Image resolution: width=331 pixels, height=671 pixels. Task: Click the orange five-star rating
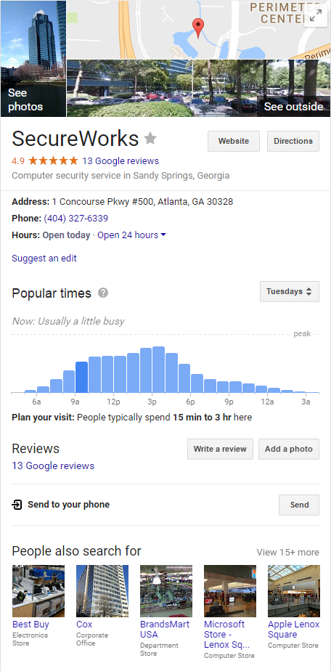pyautogui.click(x=53, y=161)
